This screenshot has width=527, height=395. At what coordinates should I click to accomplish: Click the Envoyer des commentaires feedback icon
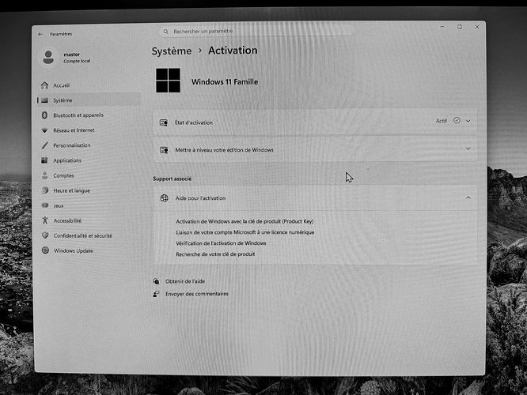point(157,294)
